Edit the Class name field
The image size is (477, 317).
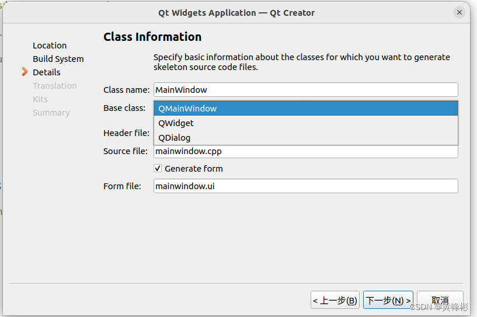point(306,90)
